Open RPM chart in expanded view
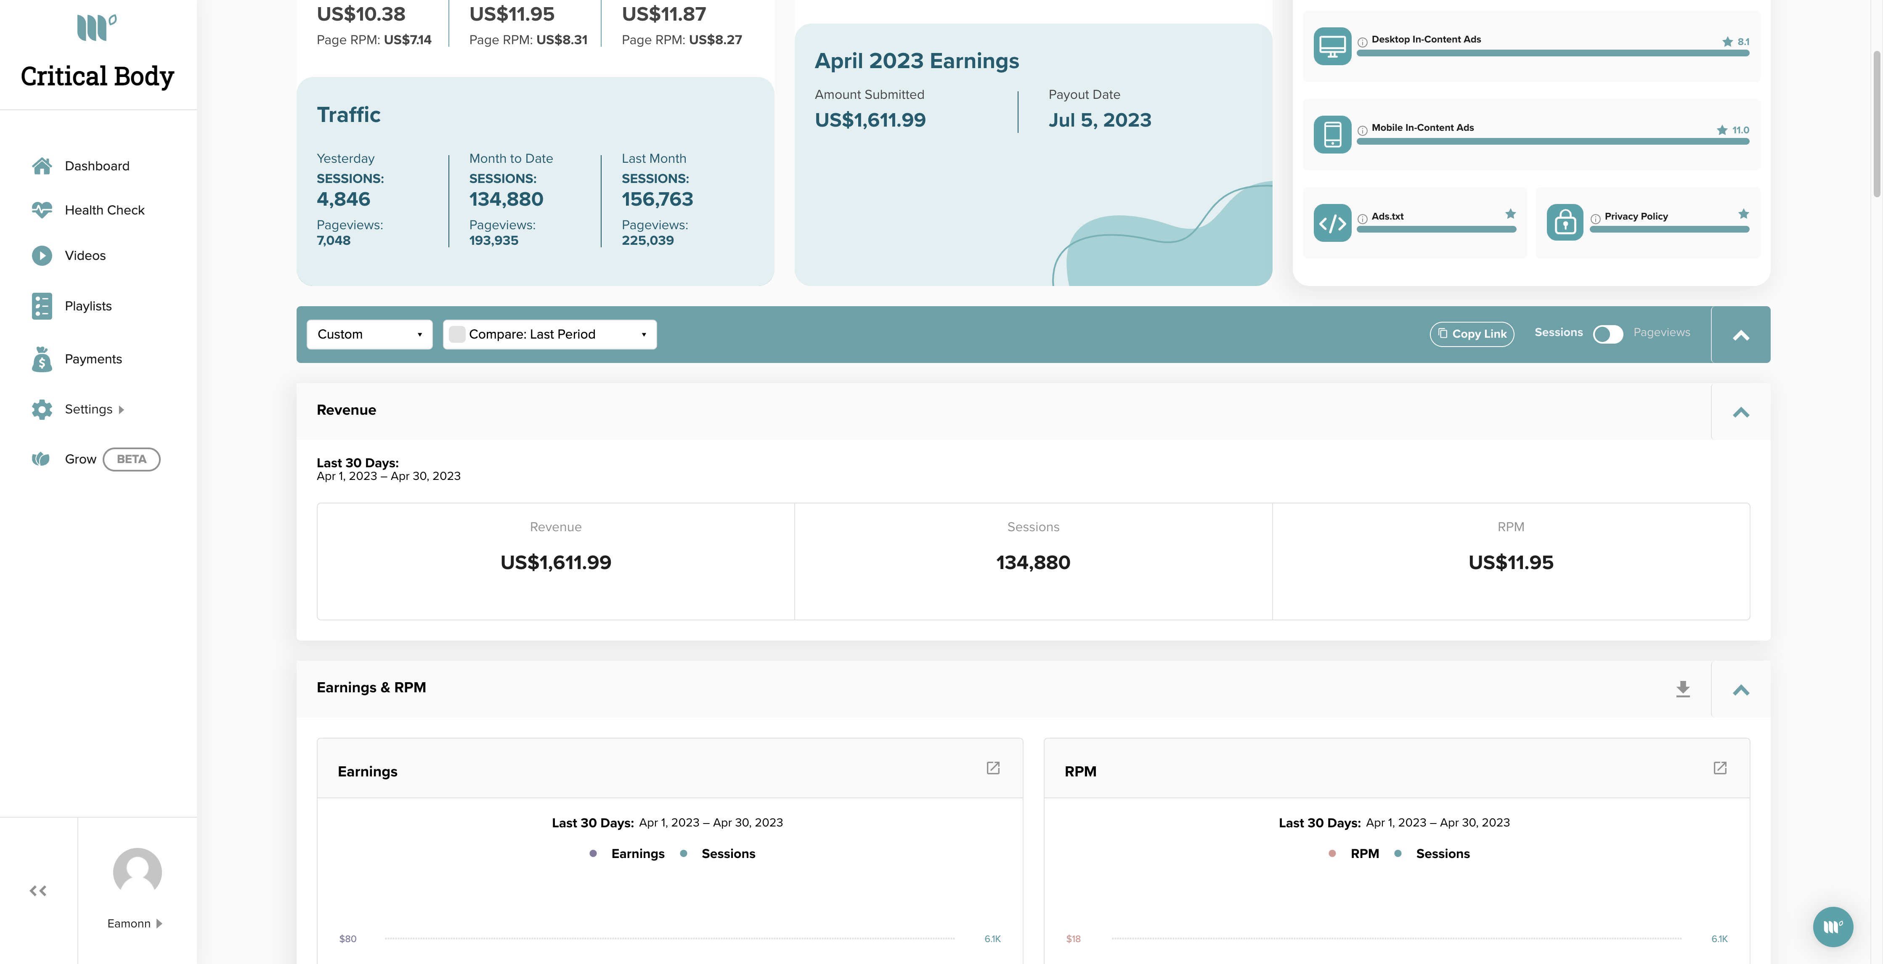Viewport: 1883px width, 964px height. [1720, 768]
